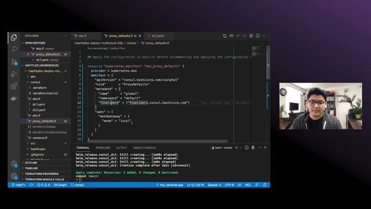Switch to the Problems panel tab
This screenshot has height=209, width=371.
pyautogui.click(x=103, y=147)
